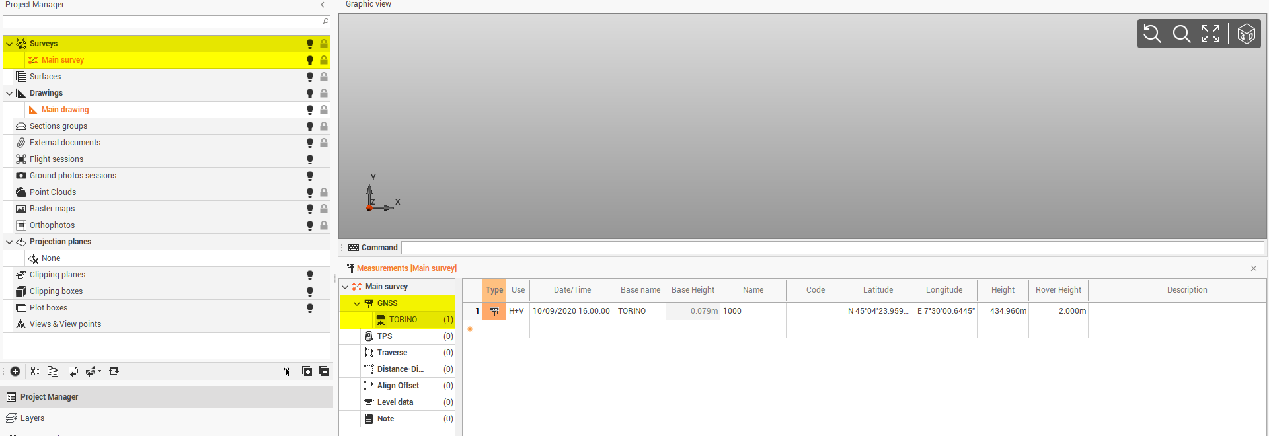Image resolution: width=1269 pixels, height=436 pixels.
Task: Click the GNSS type icon in row 1
Action: [x=494, y=311]
